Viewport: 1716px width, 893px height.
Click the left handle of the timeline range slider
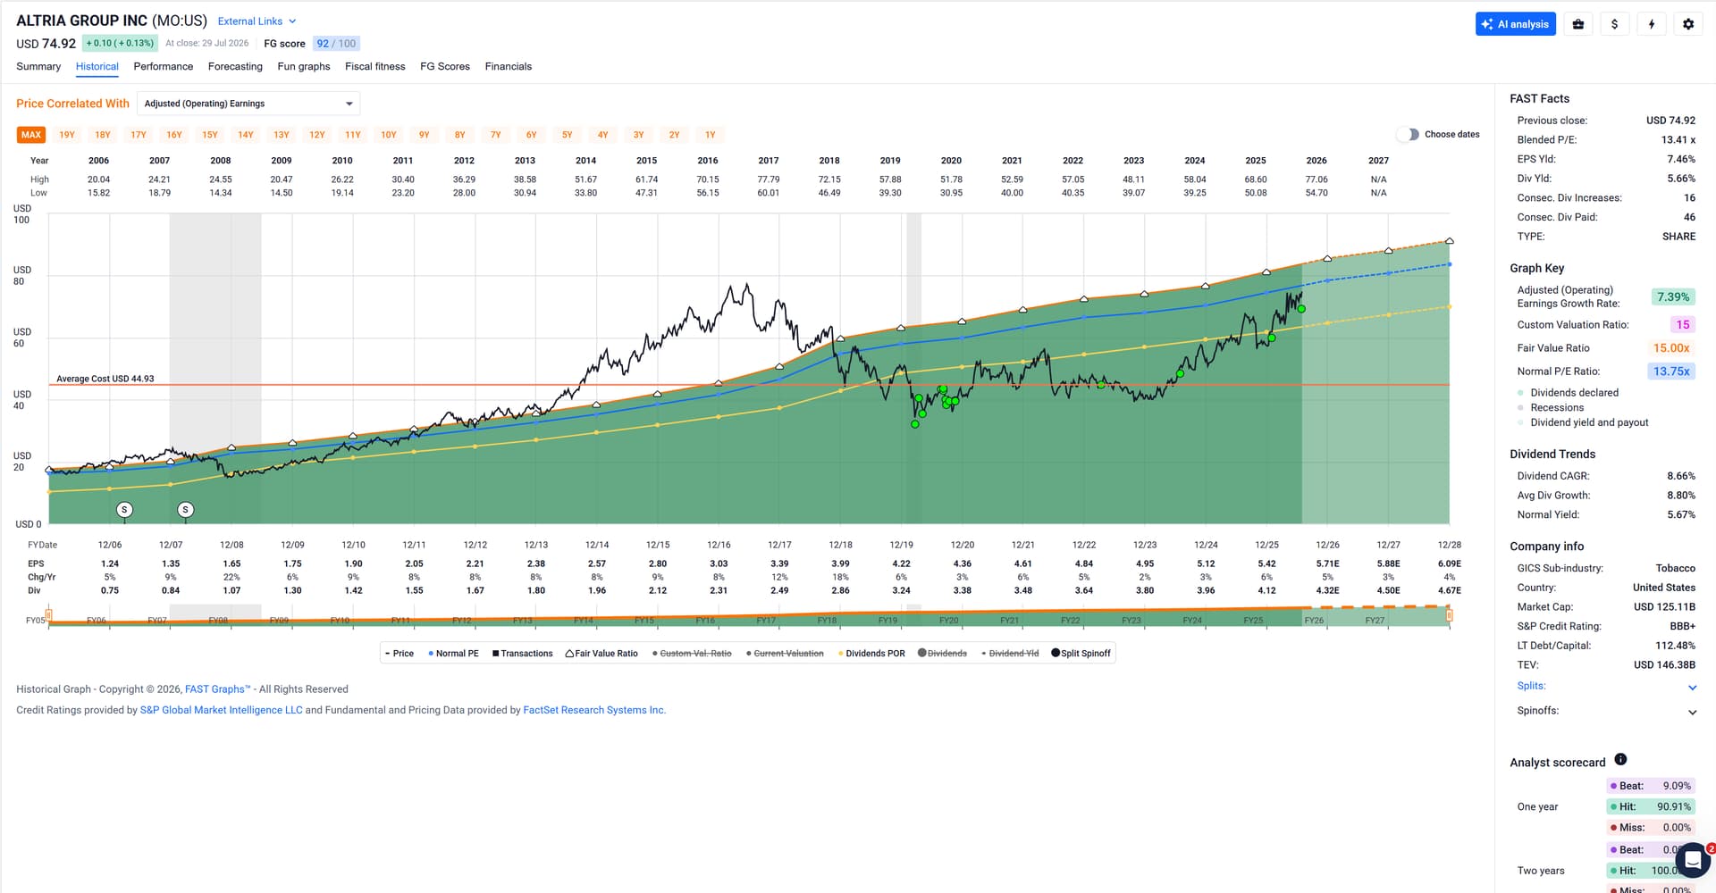49,615
